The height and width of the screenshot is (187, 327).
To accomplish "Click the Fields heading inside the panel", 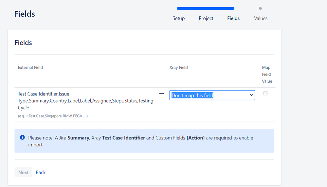I will pos(23,43).
